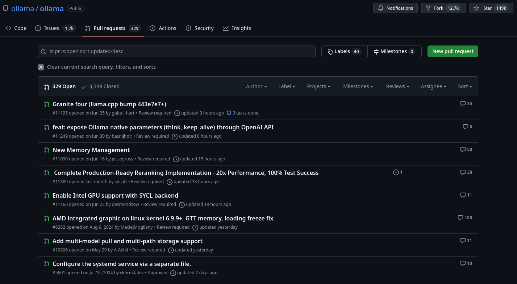
Task: Open the Complete Production-Ready Reranking PR
Action: tap(186, 173)
